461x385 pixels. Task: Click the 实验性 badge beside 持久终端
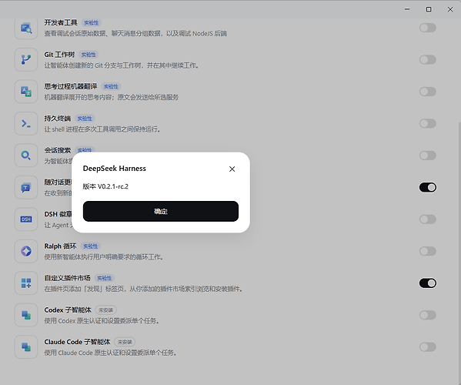[85, 119]
